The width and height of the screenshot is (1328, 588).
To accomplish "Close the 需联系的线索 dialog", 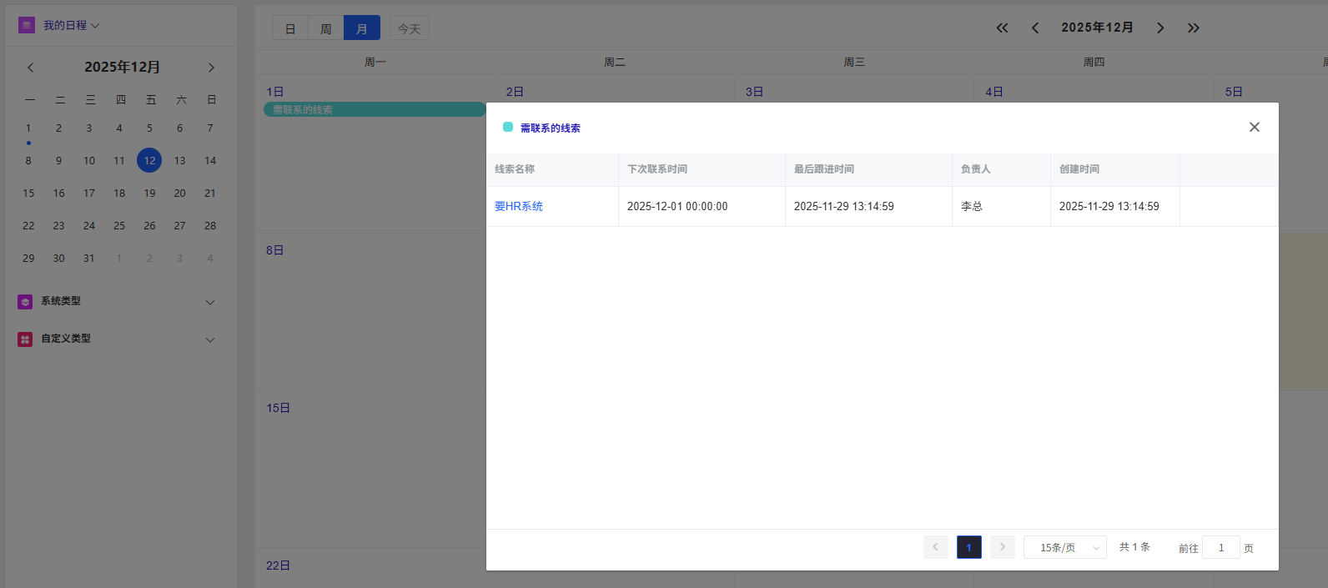I will point(1254,127).
